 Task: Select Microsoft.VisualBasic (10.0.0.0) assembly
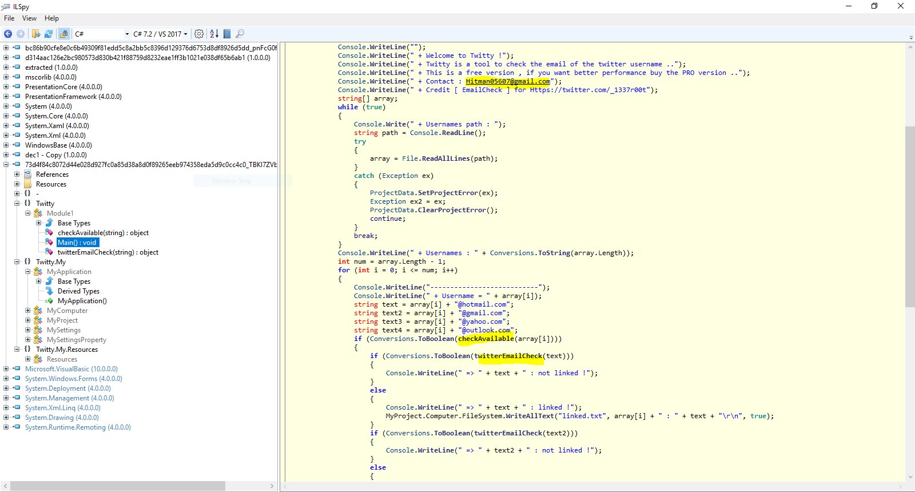click(x=71, y=369)
